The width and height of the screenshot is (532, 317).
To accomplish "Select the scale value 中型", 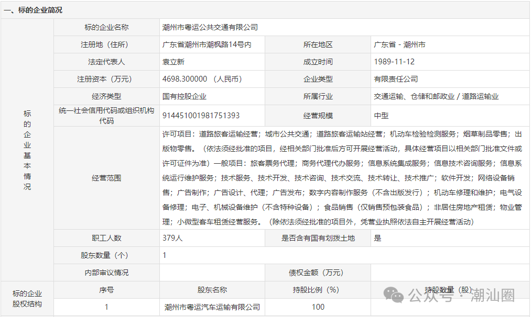I will coord(381,116).
